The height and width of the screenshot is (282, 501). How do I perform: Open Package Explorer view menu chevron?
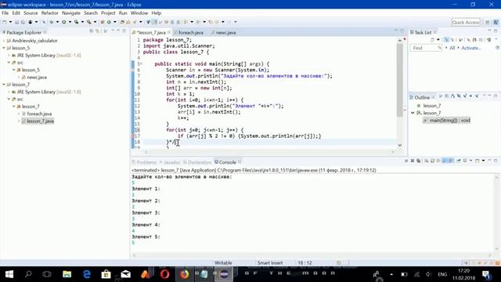click(x=113, y=31)
